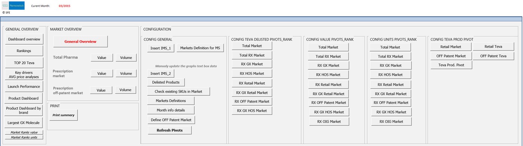Open Market Ranks units
Screen dimensions: 523x146
click(x=24, y=137)
